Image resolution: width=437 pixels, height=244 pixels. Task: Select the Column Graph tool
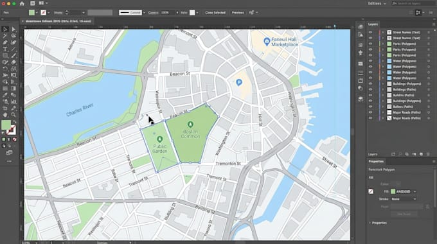[x=13, y=101]
